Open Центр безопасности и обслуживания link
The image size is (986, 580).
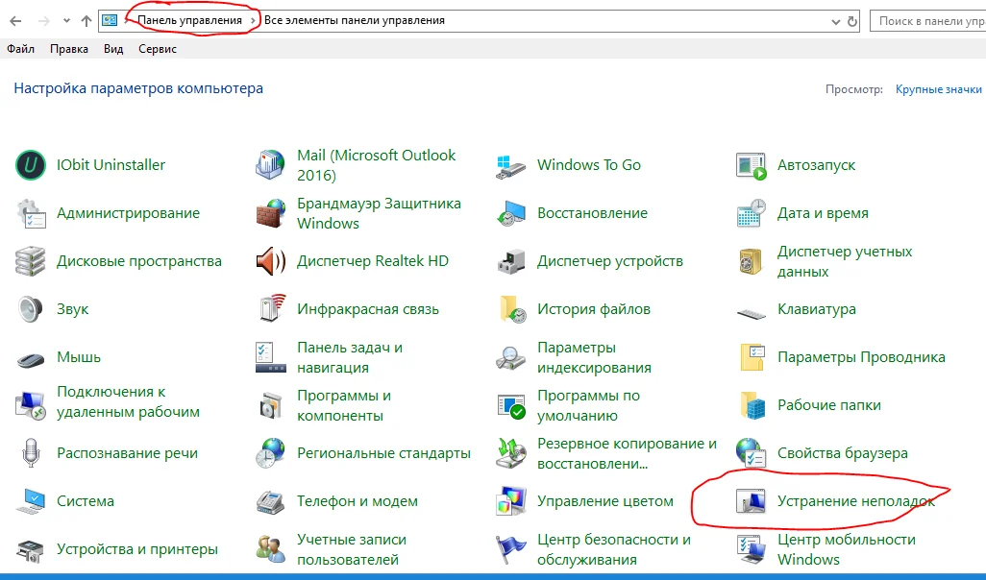pos(614,550)
